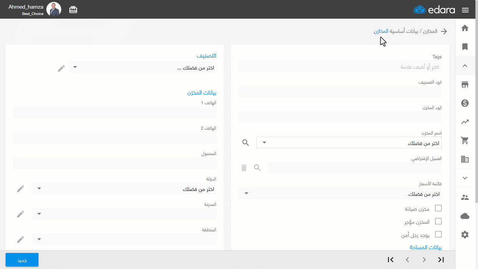Open the التصنيف dropdown

click(142, 67)
